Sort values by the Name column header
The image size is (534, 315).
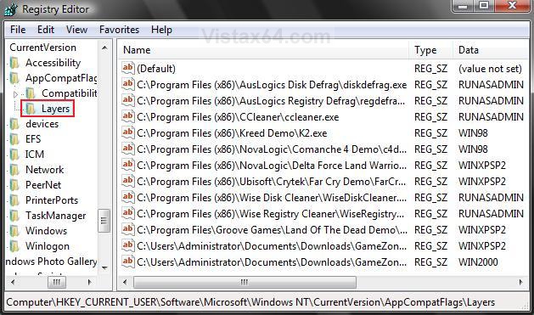click(x=263, y=50)
